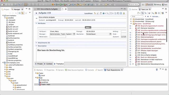Expand the Attachments (0) section
The height and width of the screenshot is (95, 169).
(x=36, y=43)
